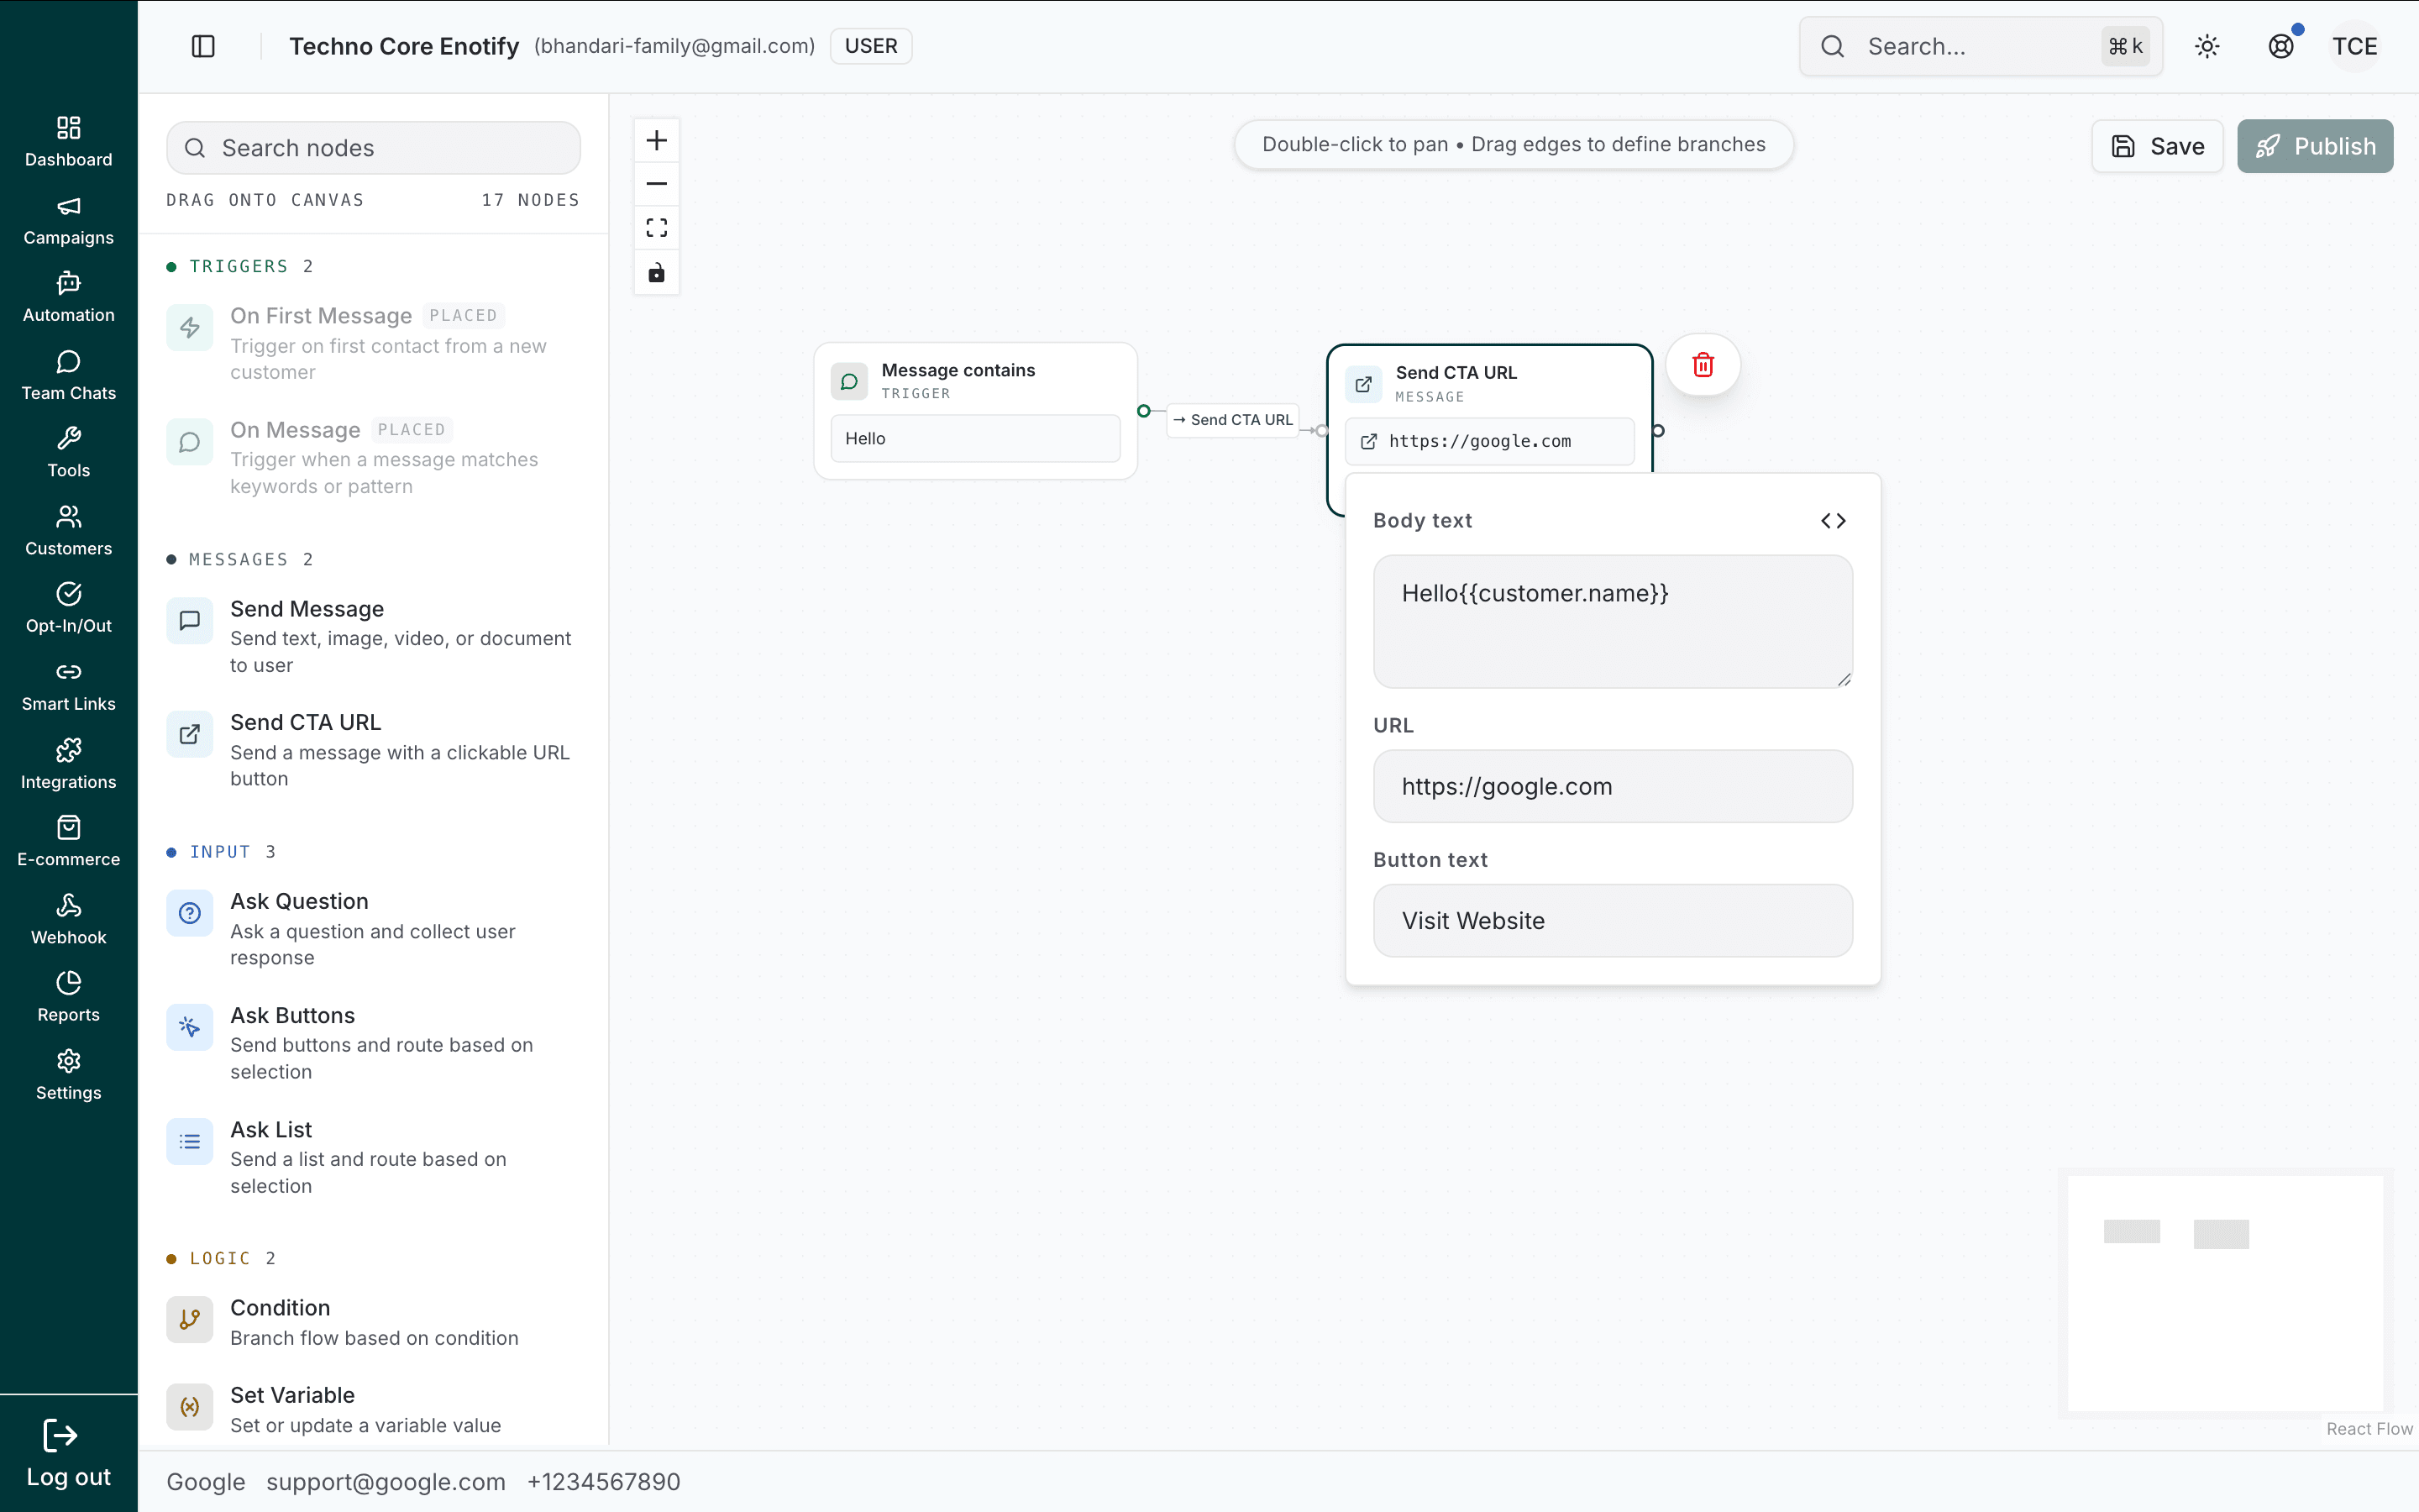Select Ask Question node item
Screen dimensions: 2419x1512
pos(373,929)
